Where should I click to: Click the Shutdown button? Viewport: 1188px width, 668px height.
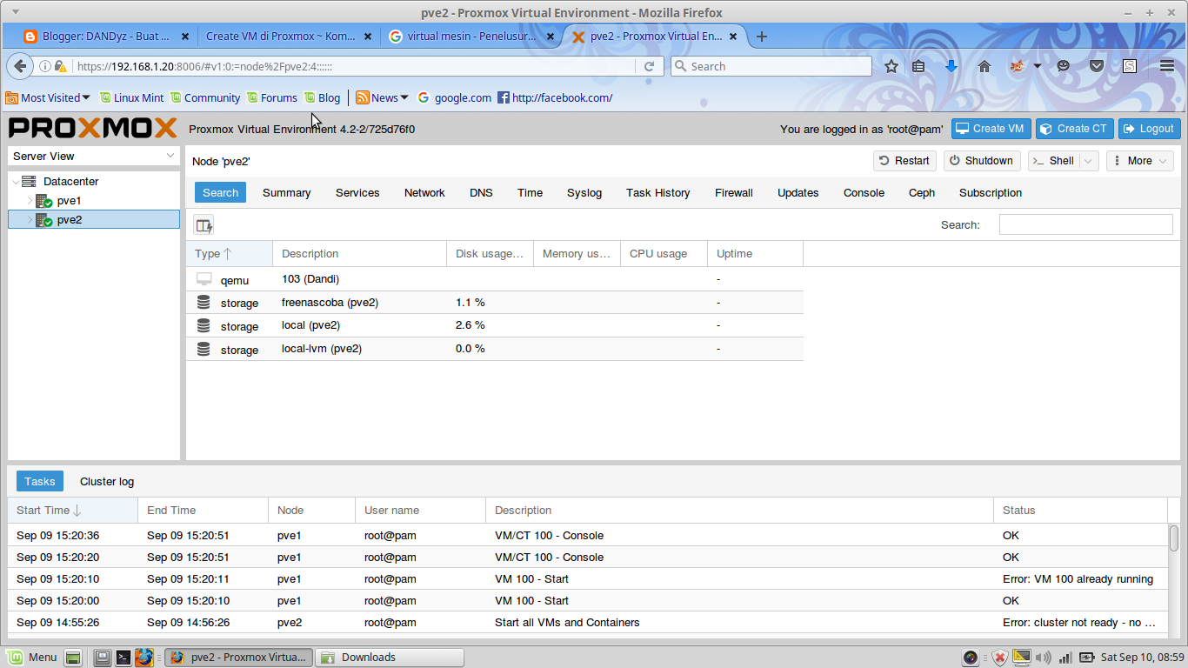pyautogui.click(x=982, y=161)
